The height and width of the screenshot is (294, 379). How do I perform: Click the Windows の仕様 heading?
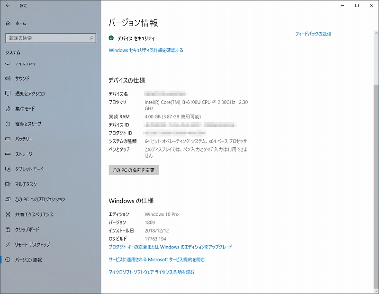click(131, 201)
